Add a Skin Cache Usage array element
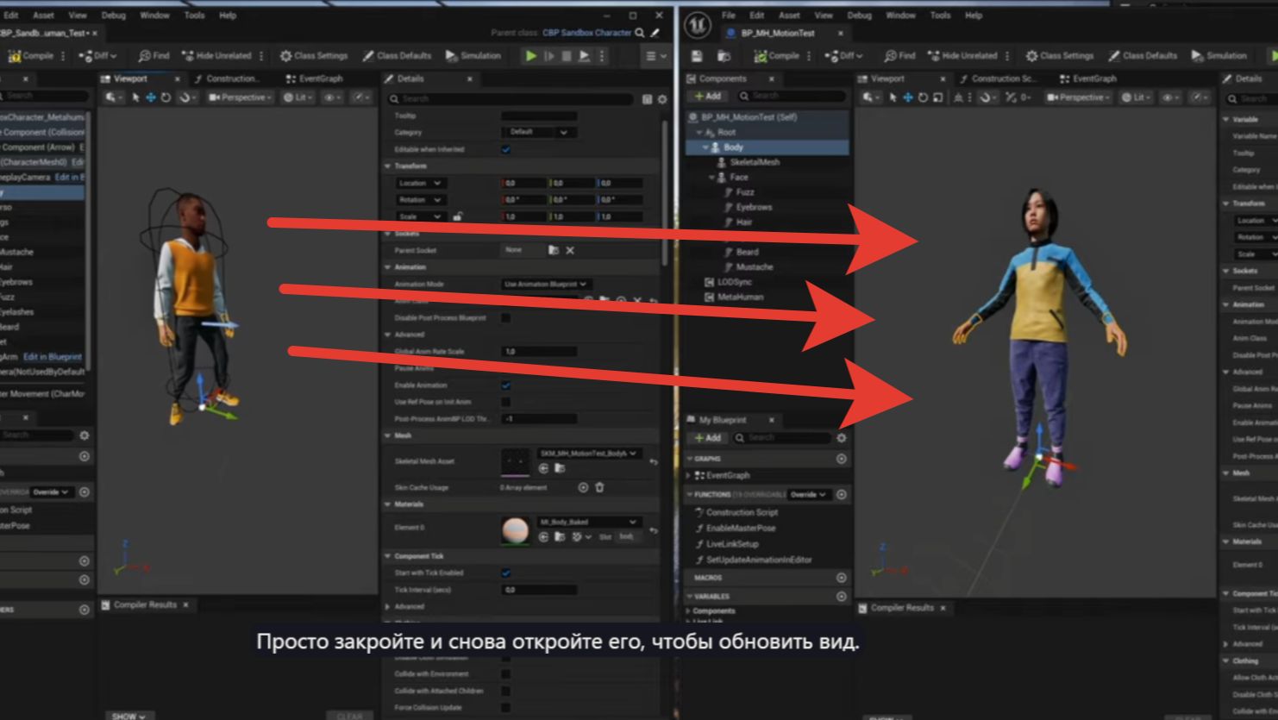 coord(583,487)
